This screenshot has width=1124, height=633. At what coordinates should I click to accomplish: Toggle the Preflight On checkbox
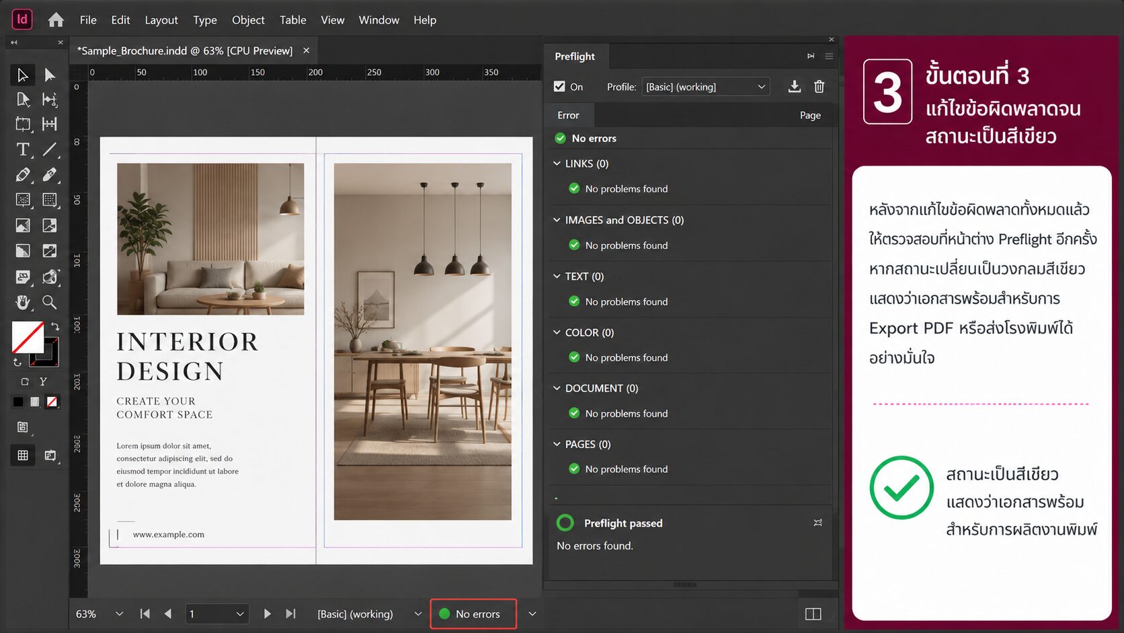coord(559,86)
